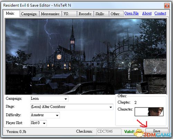Image resolution: width=173 pixels, height=139 pixels.
Task: Open the VS tab
Action: pyautogui.click(x=69, y=14)
